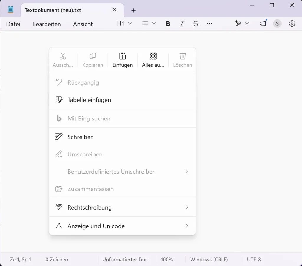Open the Ansicht menu
This screenshot has height=266, width=302.
(83, 24)
